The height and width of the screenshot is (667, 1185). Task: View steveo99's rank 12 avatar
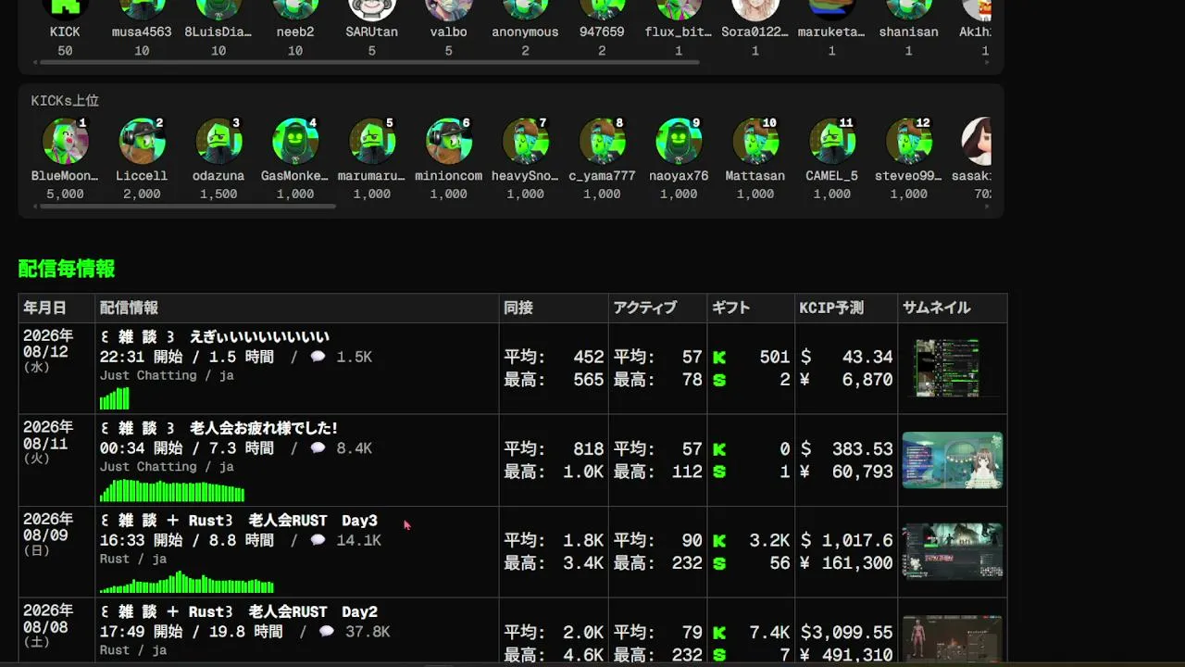tap(909, 142)
